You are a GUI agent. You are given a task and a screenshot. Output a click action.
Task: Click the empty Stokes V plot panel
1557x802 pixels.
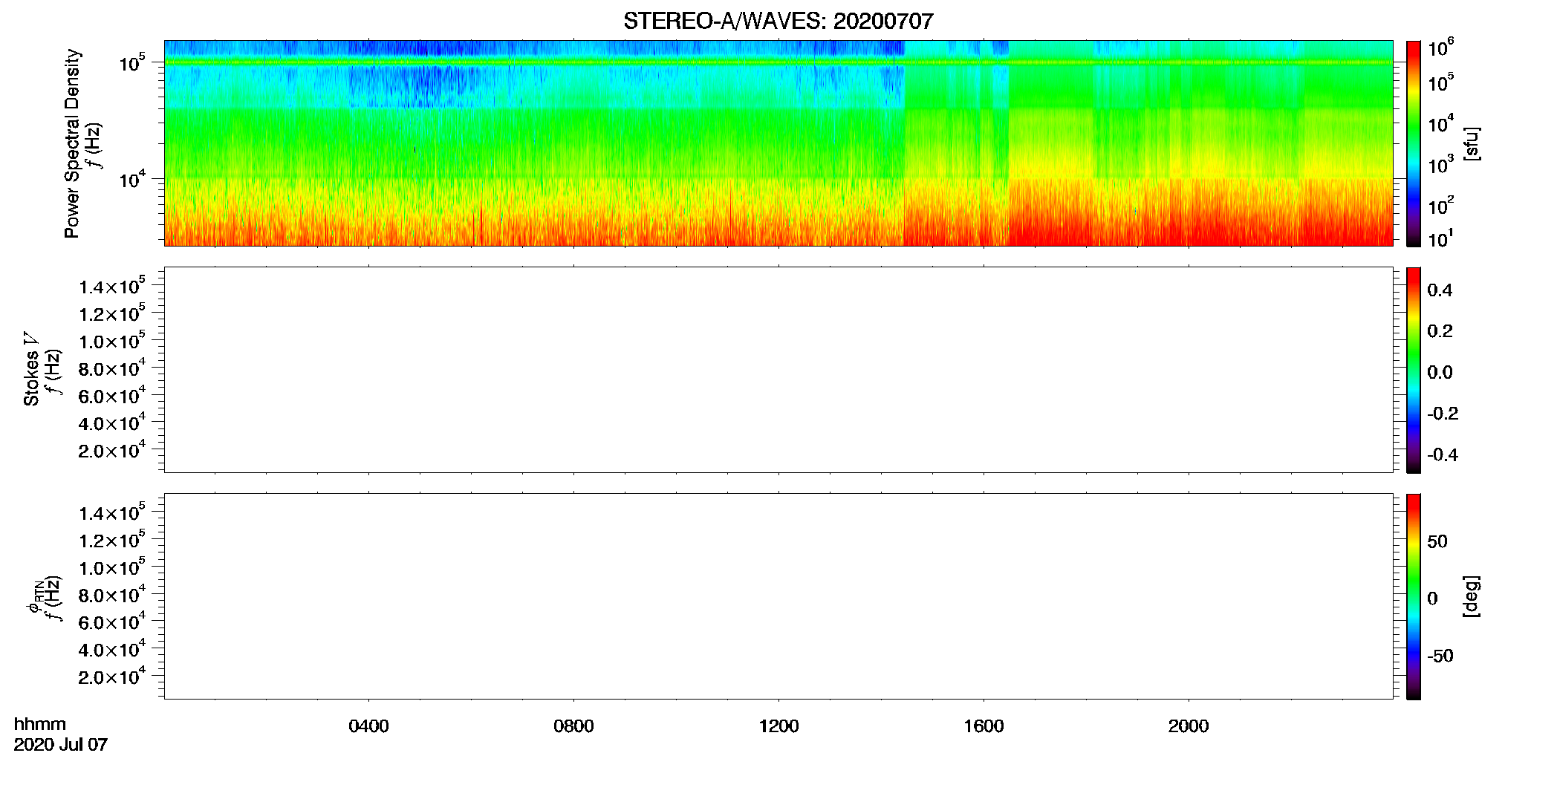[x=778, y=370]
